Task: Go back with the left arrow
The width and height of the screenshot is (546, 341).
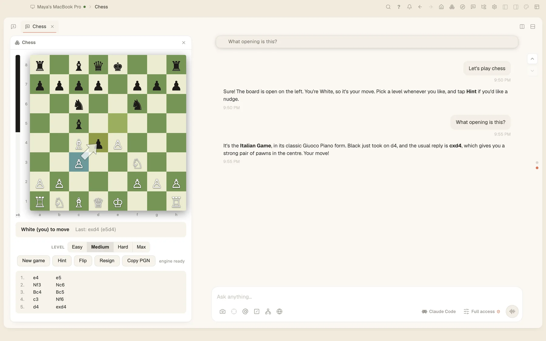Action: click(420, 7)
